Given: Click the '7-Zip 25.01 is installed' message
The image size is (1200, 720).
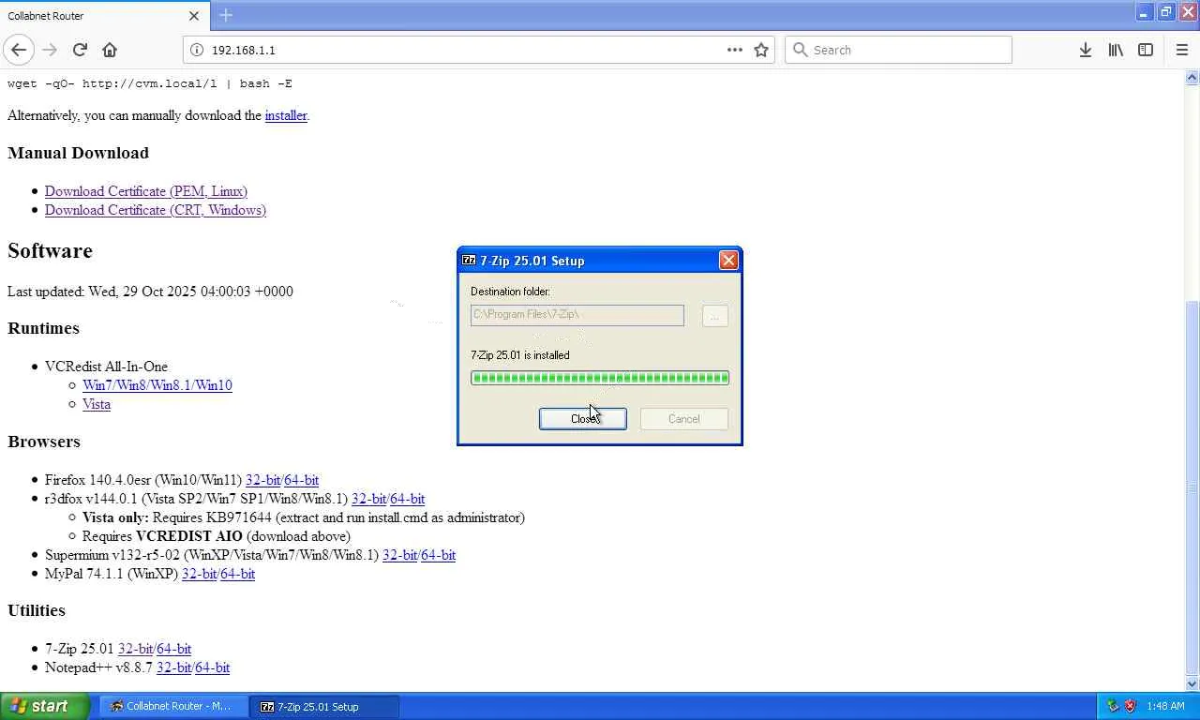Looking at the screenshot, I should 520,355.
